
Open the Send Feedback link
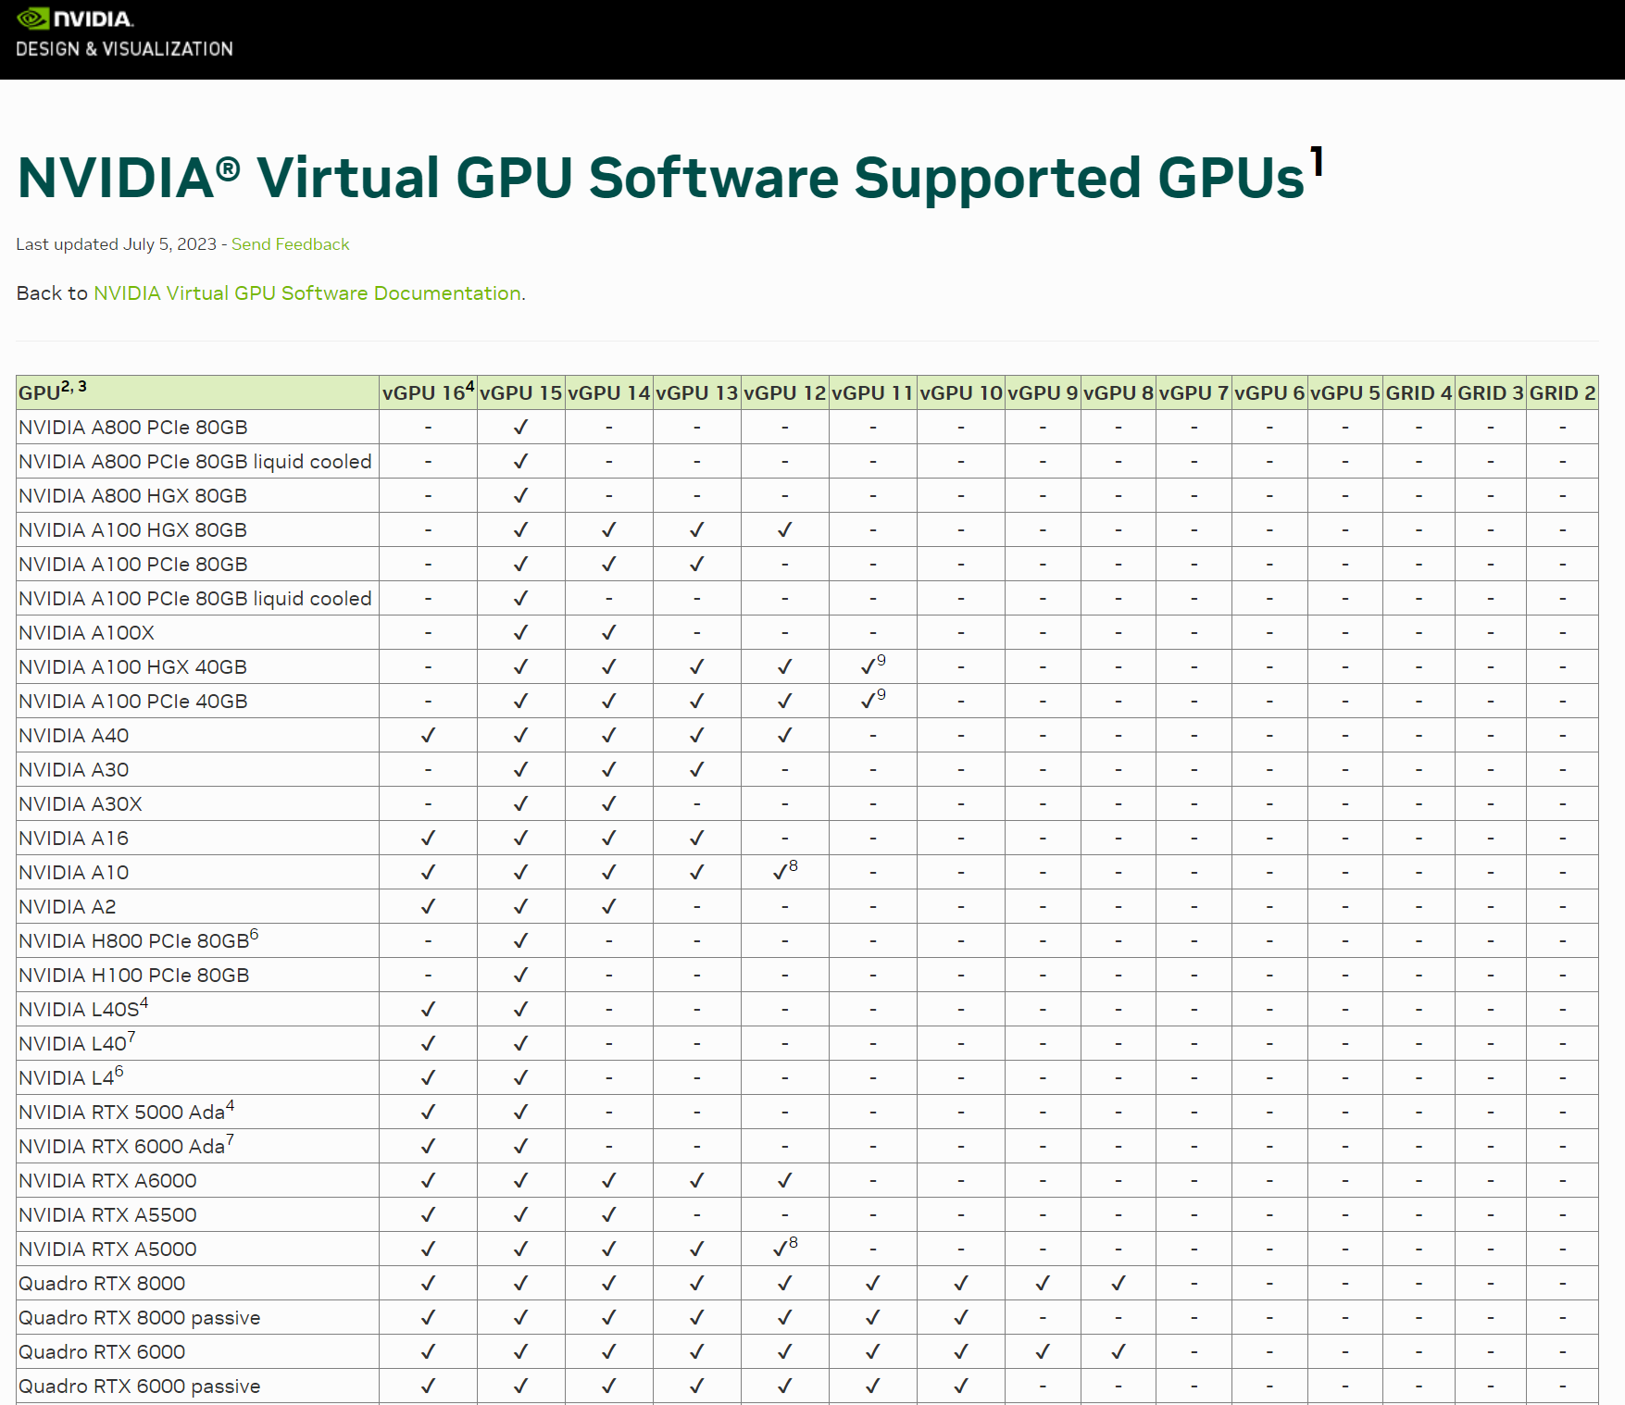[x=291, y=244]
